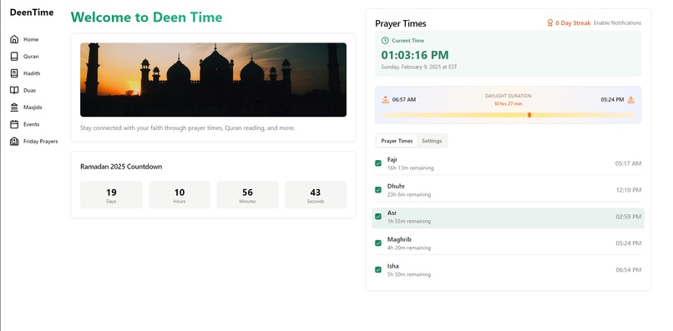The image size is (673, 331).
Task: Click the Asr time 02:59 PM
Action: pyautogui.click(x=629, y=217)
